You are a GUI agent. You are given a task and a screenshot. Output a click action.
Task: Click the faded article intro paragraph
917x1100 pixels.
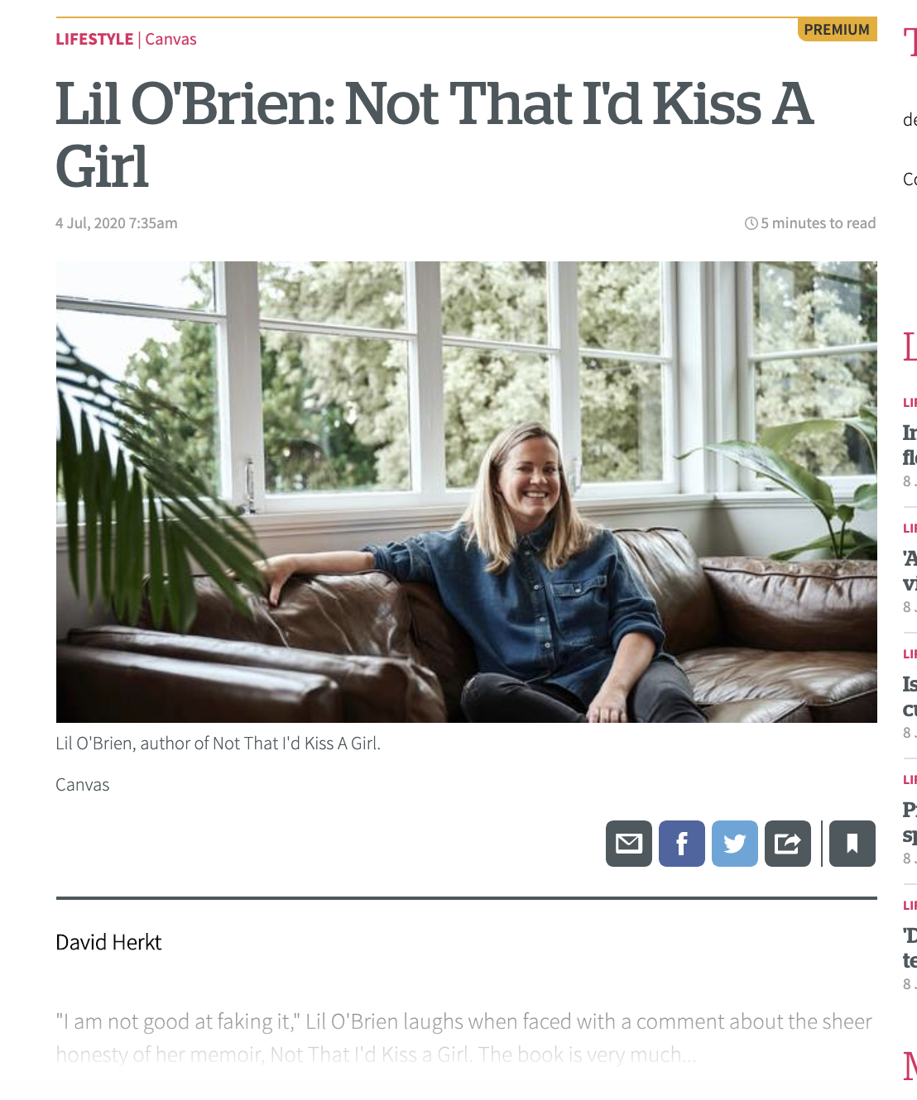pos(464,1038)
